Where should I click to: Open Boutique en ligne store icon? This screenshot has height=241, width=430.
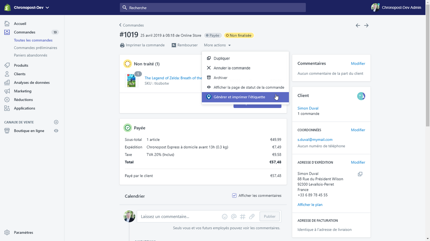click(x=7, y=131)
